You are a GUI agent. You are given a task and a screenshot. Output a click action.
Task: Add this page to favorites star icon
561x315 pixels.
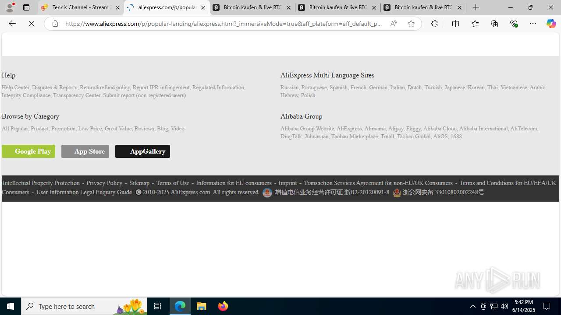pyautogui.click(x=411, y=24)
